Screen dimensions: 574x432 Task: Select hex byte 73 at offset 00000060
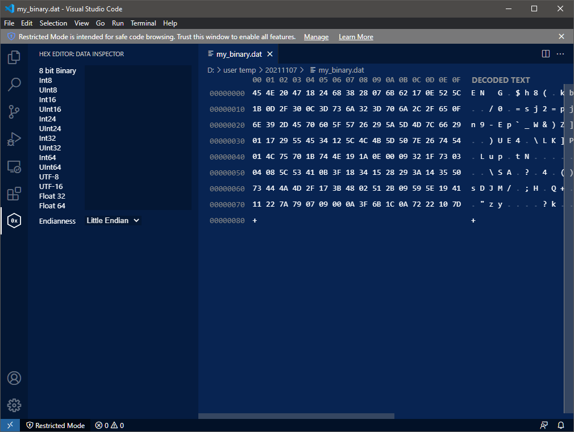pos(257,188)
